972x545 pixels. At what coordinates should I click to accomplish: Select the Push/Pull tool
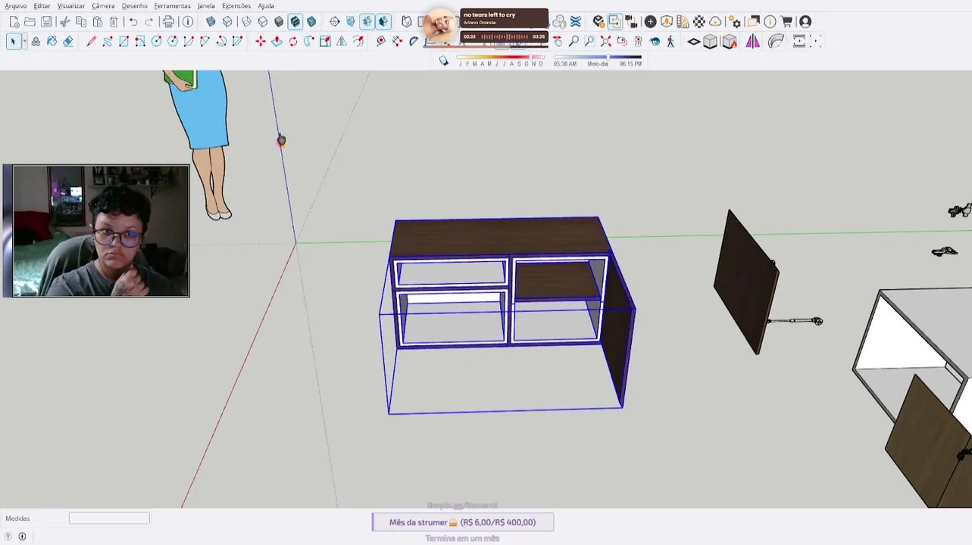click(277, 42)
